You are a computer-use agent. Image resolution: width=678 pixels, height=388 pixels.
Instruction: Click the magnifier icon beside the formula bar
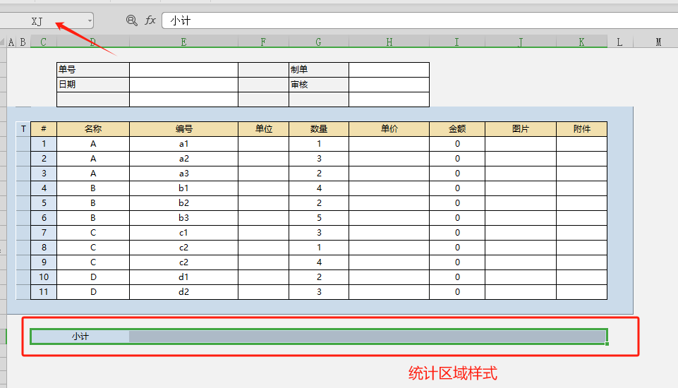(131, 20)
